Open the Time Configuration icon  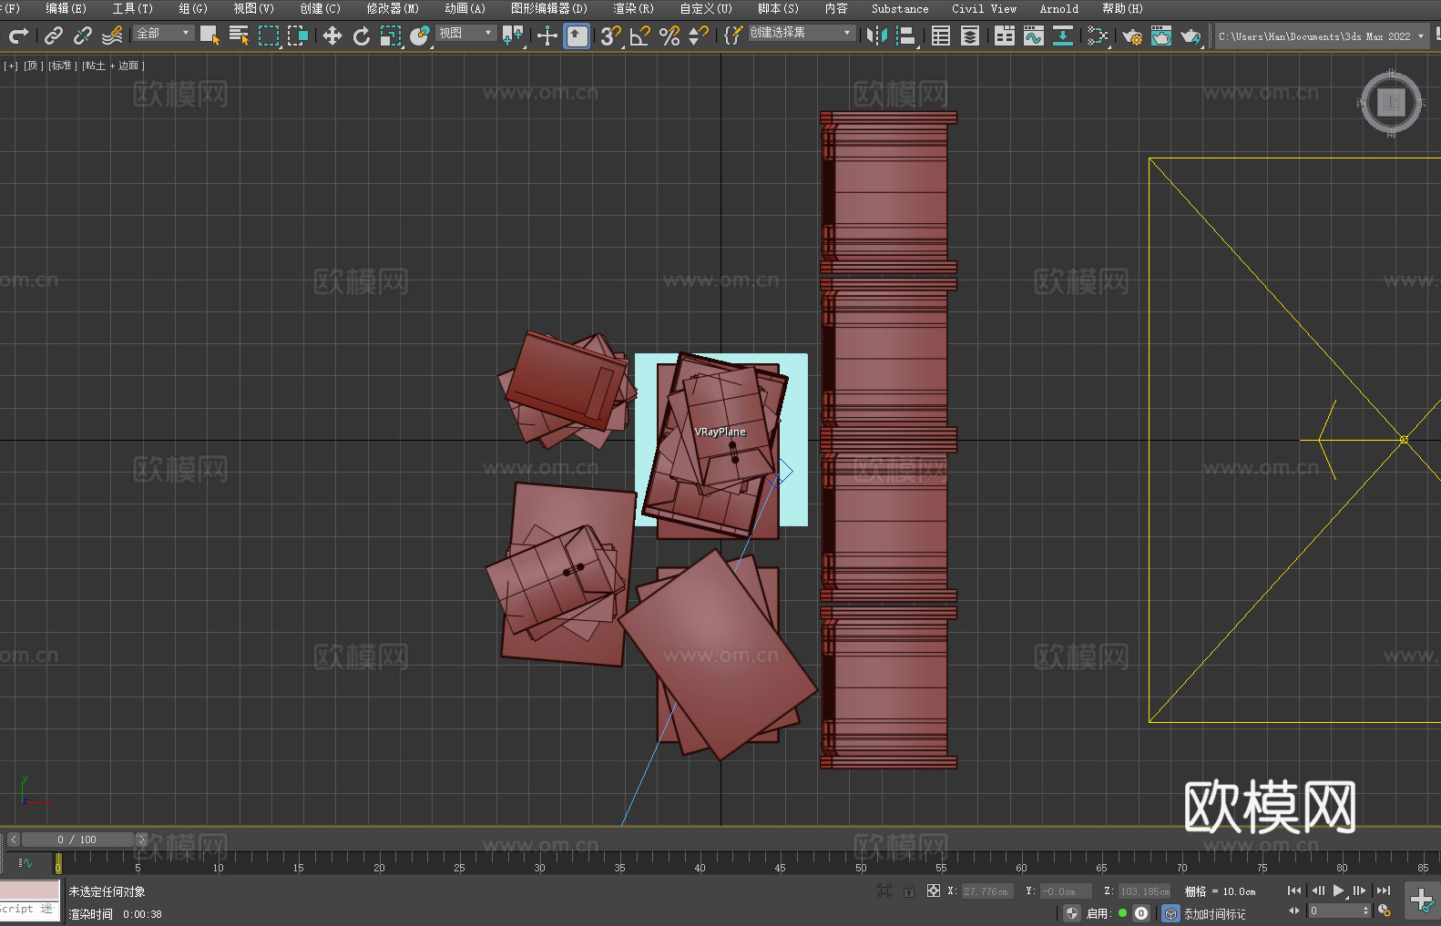[1385, 911]
